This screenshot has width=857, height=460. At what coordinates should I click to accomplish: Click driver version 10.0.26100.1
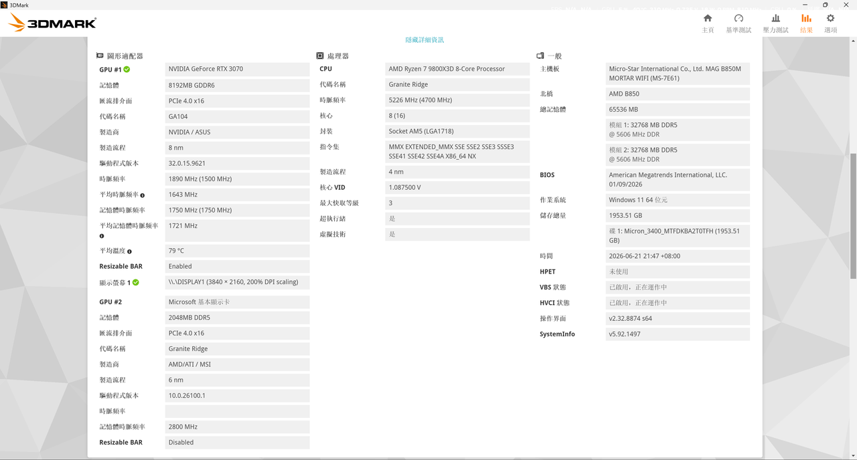click(237, 396)
